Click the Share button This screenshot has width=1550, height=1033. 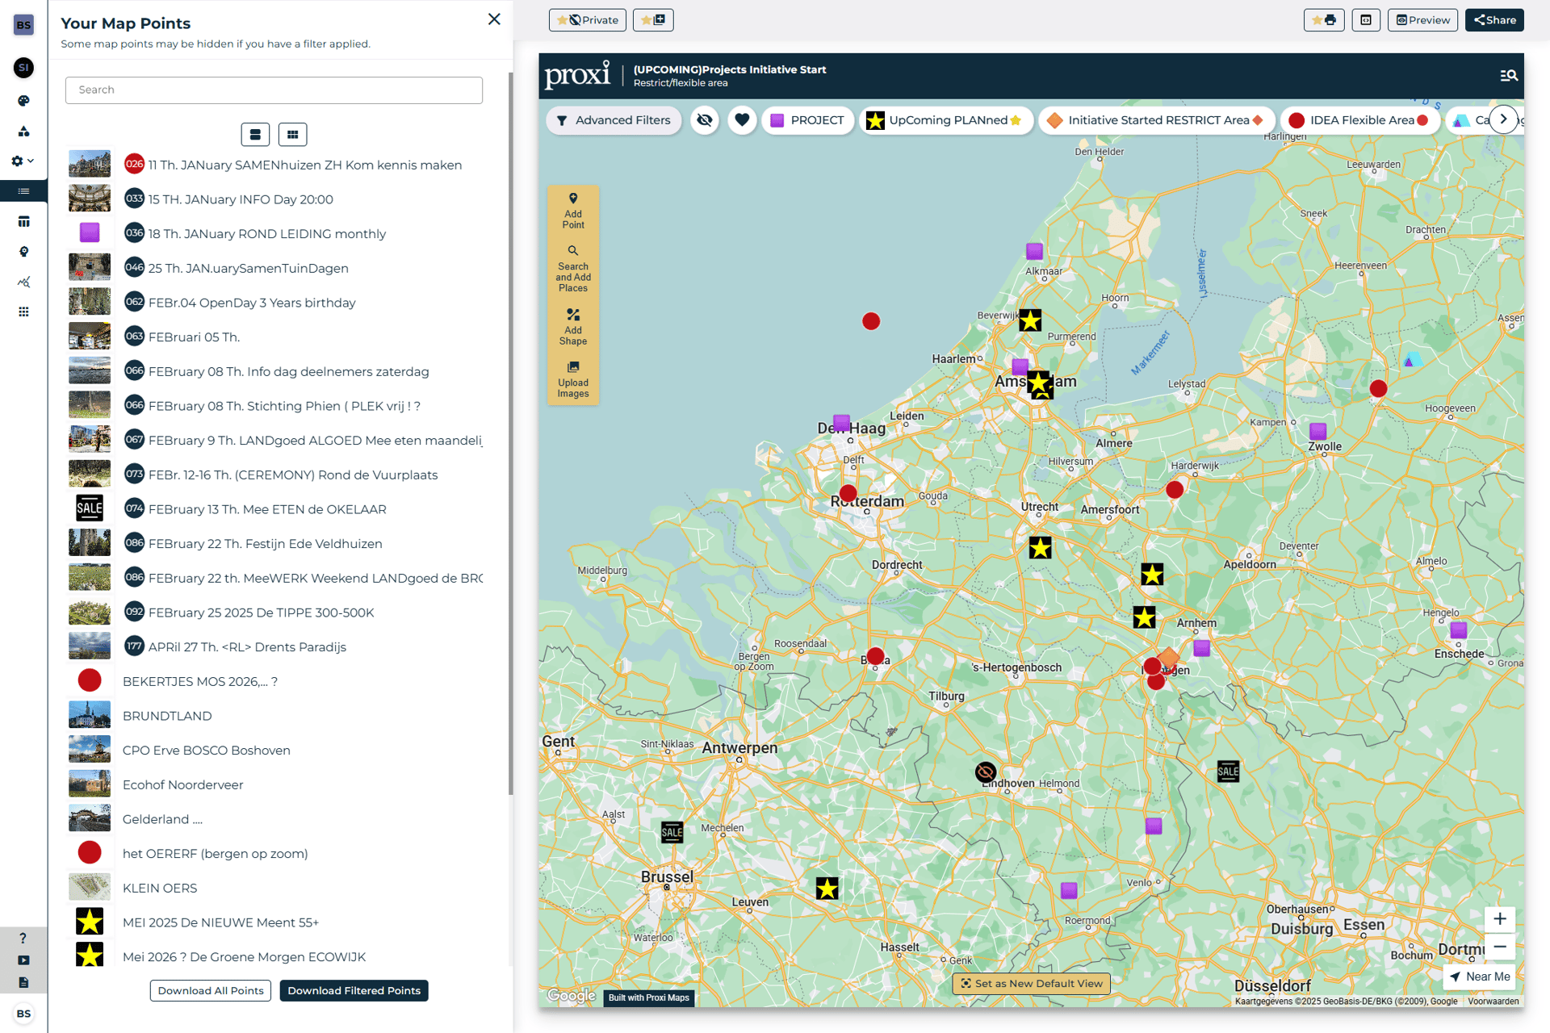(x=1494, y=20)
